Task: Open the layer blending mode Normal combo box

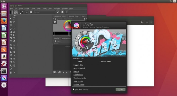Action: tap(62, 44)
